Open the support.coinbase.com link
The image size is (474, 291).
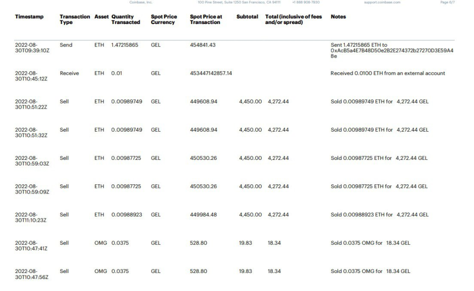382,2
